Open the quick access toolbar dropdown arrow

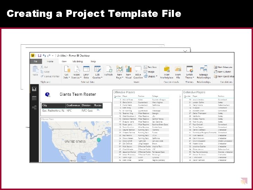tap(53, 56)
